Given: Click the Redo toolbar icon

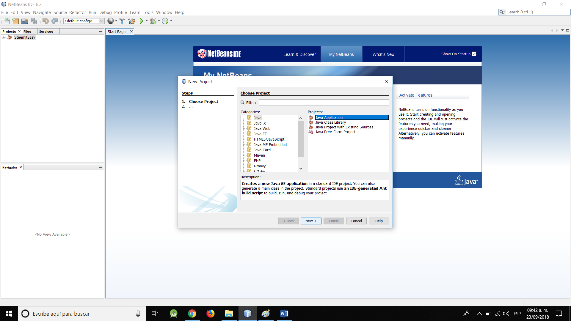Looking at the screenshot, I should click(x=55, y=21).
